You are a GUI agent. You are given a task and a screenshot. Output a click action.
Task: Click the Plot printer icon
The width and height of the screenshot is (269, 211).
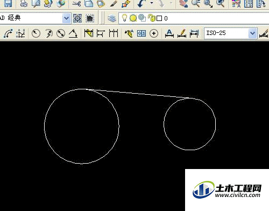coord(24,4)
